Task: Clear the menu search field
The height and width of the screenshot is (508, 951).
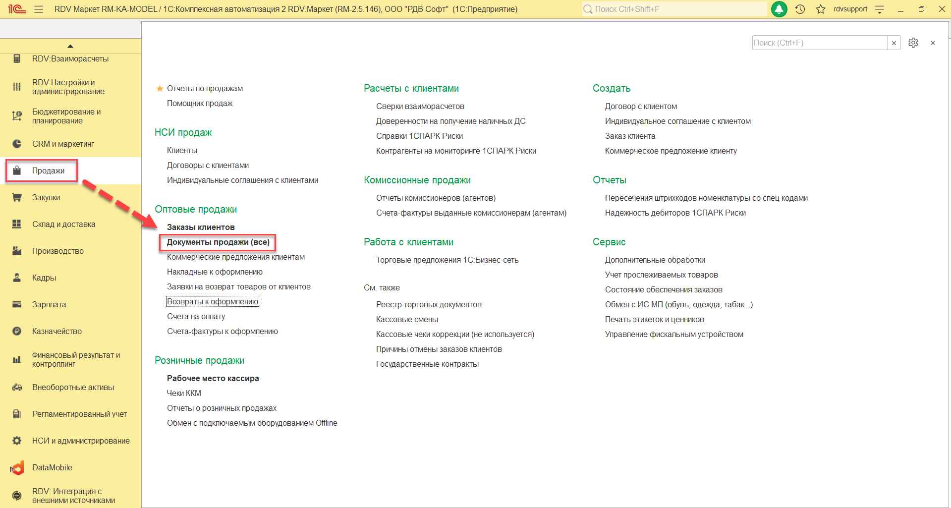Action: pyautogui.click(x=894, y=43)
